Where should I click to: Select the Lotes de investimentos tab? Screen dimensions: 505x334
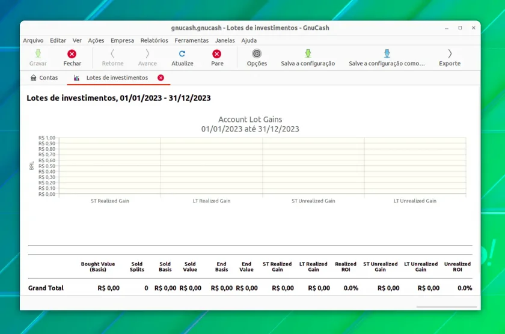point(117,77)
